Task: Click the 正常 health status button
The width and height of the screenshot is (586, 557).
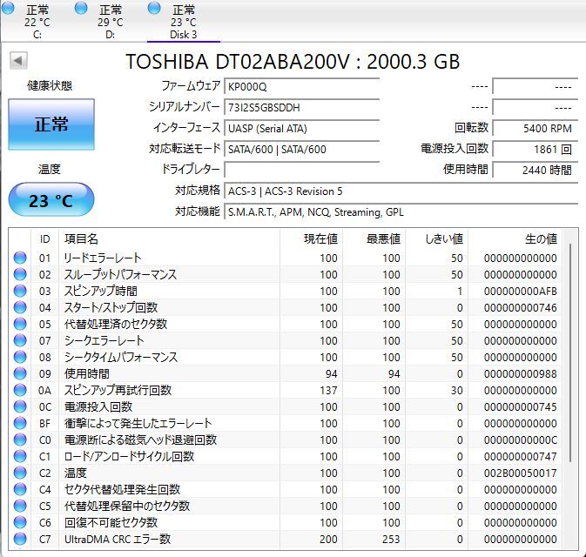Action: pyautogui.click(x=51, y=124)
